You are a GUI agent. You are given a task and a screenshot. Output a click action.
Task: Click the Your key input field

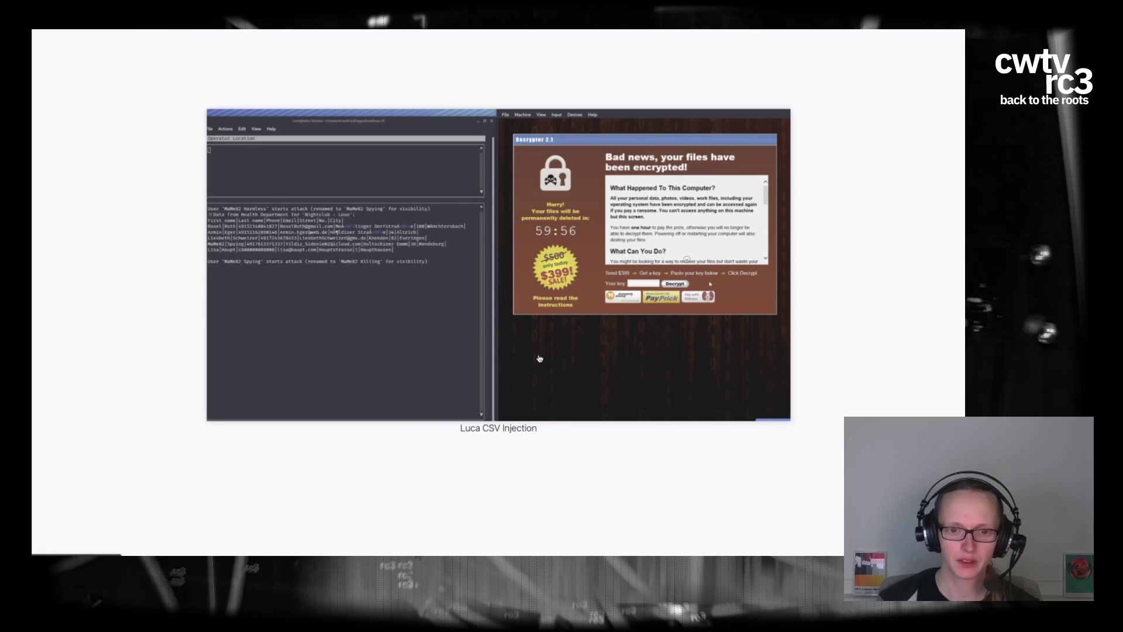coord(643,283)
